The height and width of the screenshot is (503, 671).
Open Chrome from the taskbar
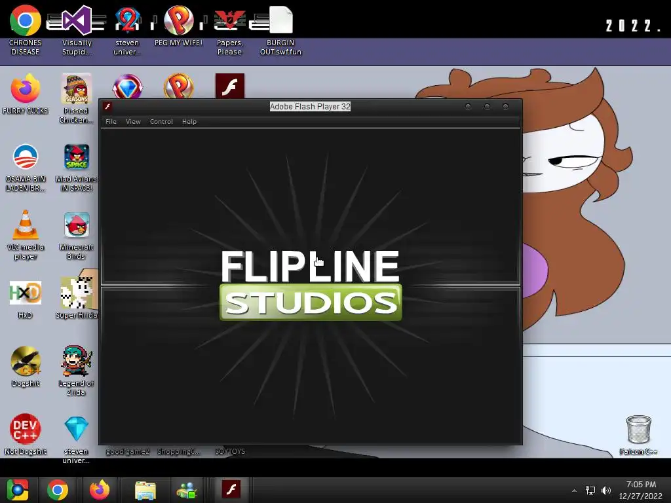pos(58,490)
